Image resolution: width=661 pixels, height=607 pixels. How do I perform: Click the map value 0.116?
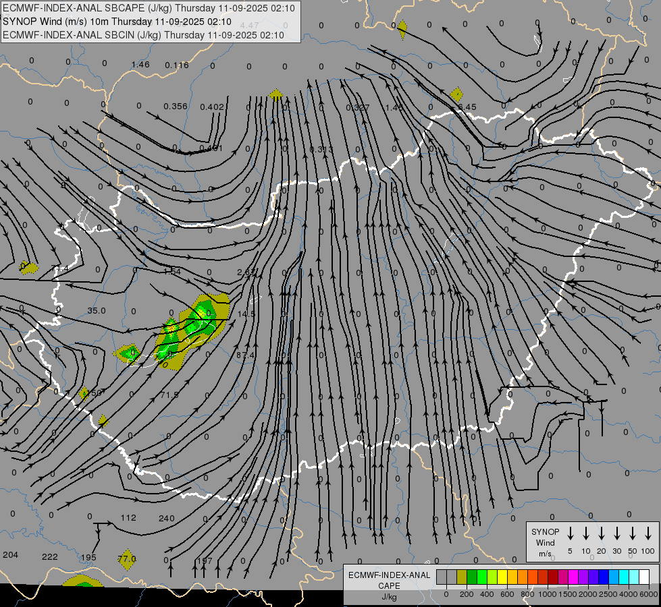pyautogui.click(x=177, y=65)
